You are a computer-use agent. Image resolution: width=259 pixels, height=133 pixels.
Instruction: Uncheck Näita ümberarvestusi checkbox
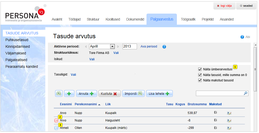tap(200, 69)
